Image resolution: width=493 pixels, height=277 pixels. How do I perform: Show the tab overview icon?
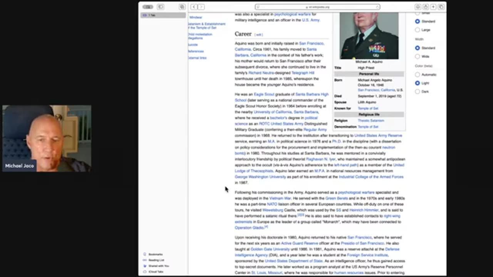tap(441, 7)
